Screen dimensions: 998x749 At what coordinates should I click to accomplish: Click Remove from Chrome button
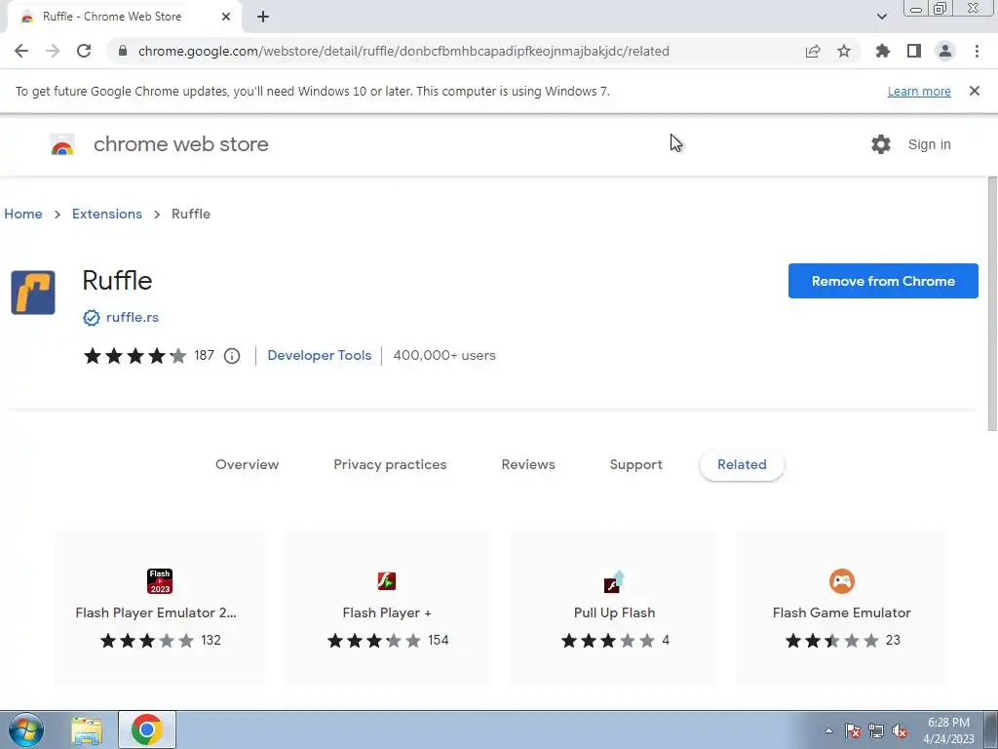coord(883,281)
